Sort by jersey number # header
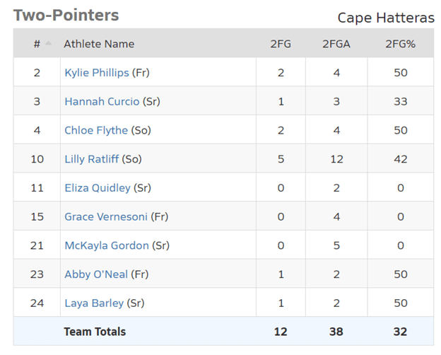Screen dimensions: 441x355 pos(37,44)
